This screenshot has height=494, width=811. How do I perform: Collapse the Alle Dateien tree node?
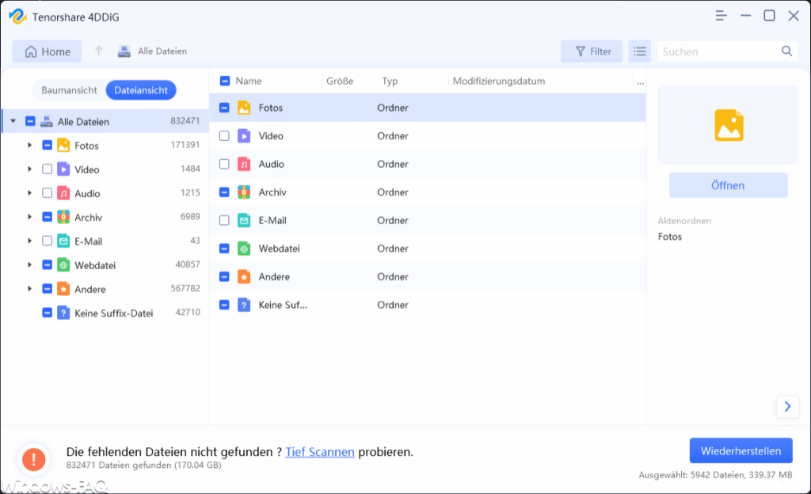(13, 121)
